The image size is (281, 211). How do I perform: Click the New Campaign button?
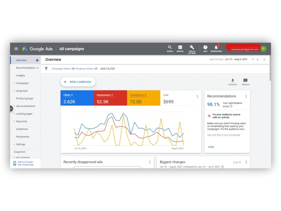78,82
